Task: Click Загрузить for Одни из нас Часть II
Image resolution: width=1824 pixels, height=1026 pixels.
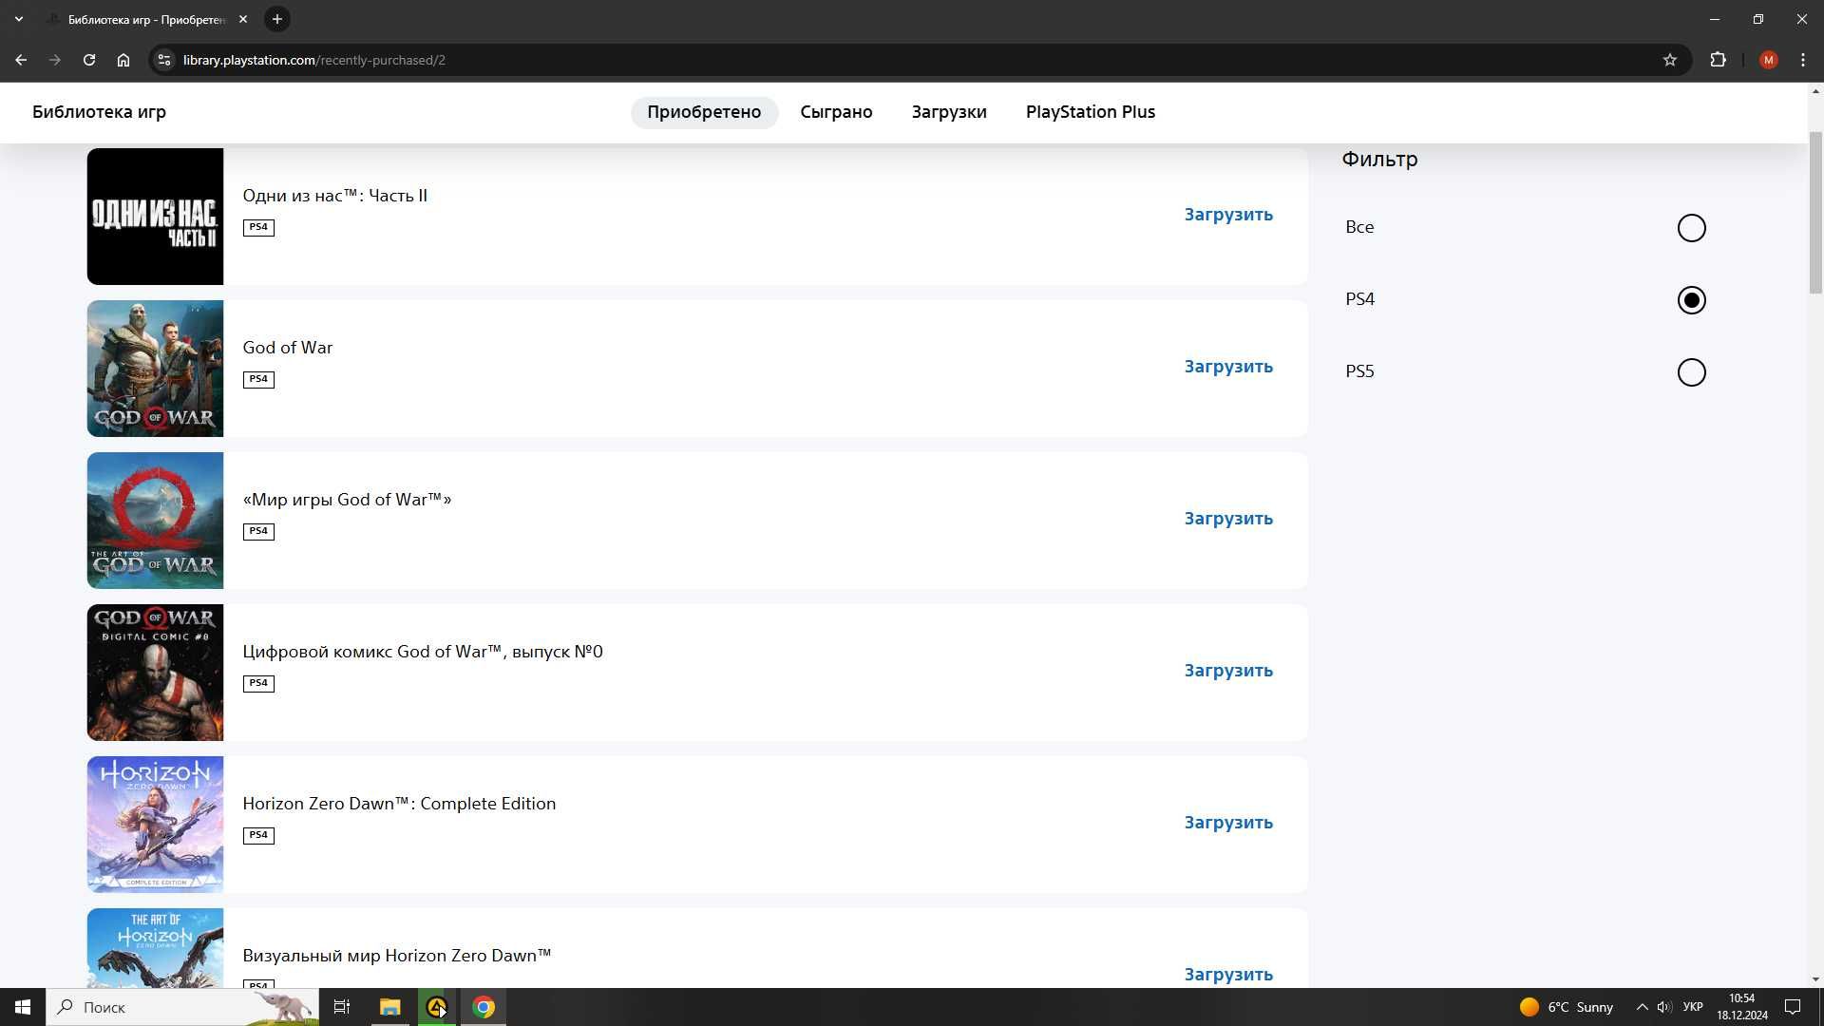Action: coord(1228,215)
